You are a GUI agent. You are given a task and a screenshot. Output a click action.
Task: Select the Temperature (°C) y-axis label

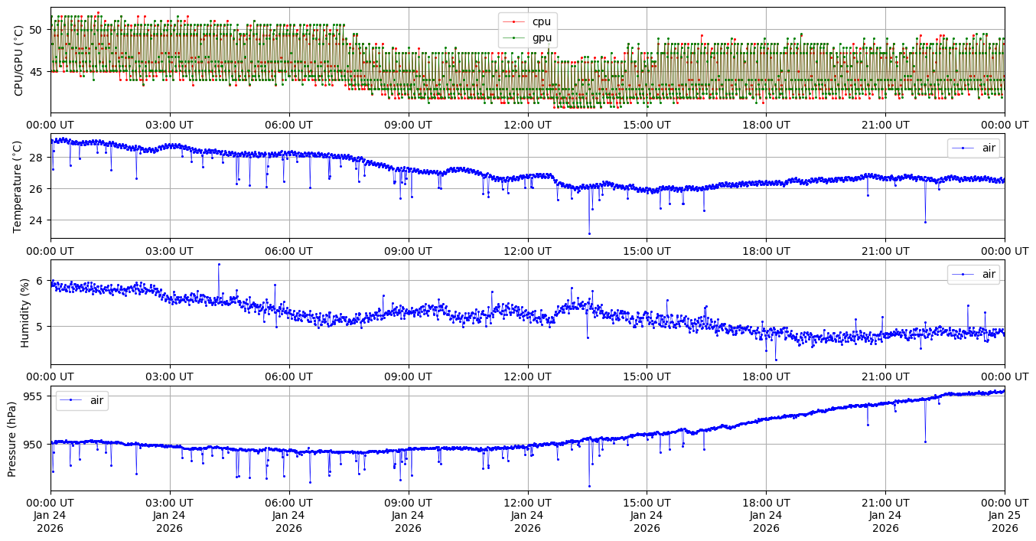[x=19, y=186]
